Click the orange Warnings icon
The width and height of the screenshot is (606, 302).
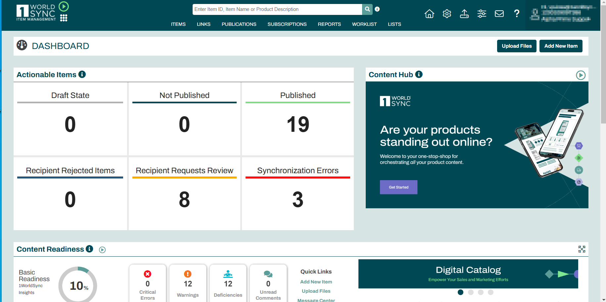188,274
